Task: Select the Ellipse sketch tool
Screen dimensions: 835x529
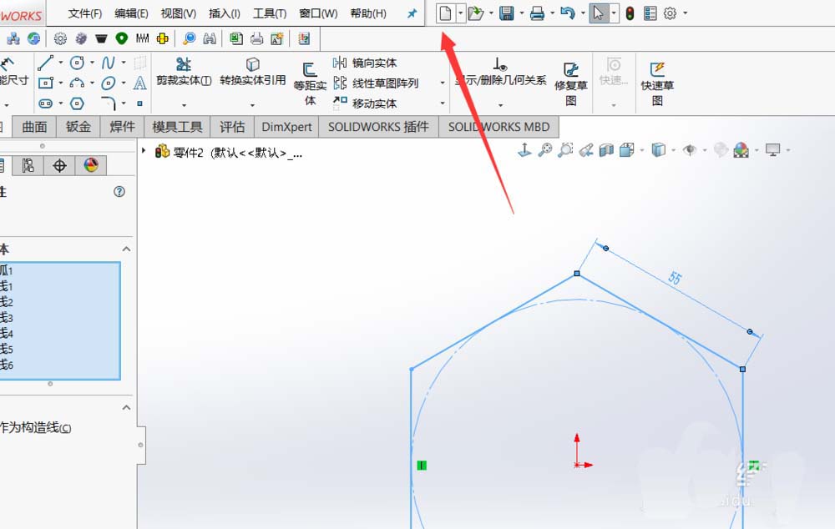Action: coord(108,83)
